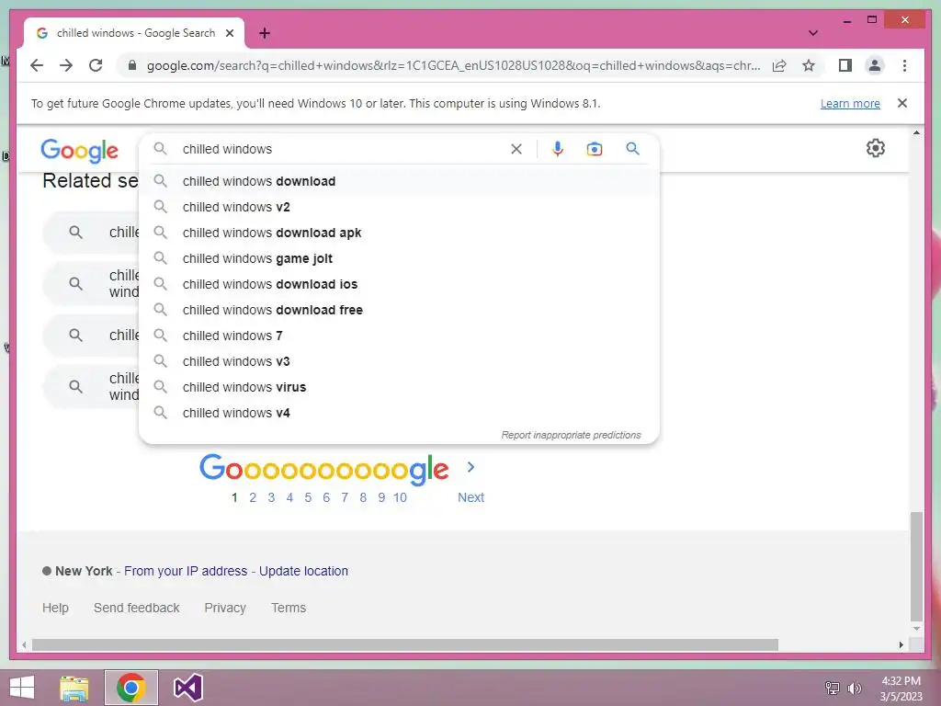
Task: Select suggestion chilled windows download apk
Action: (x=399, y=233)
